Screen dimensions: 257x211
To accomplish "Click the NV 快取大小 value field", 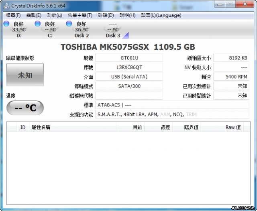I will click(x=231, y=68).
